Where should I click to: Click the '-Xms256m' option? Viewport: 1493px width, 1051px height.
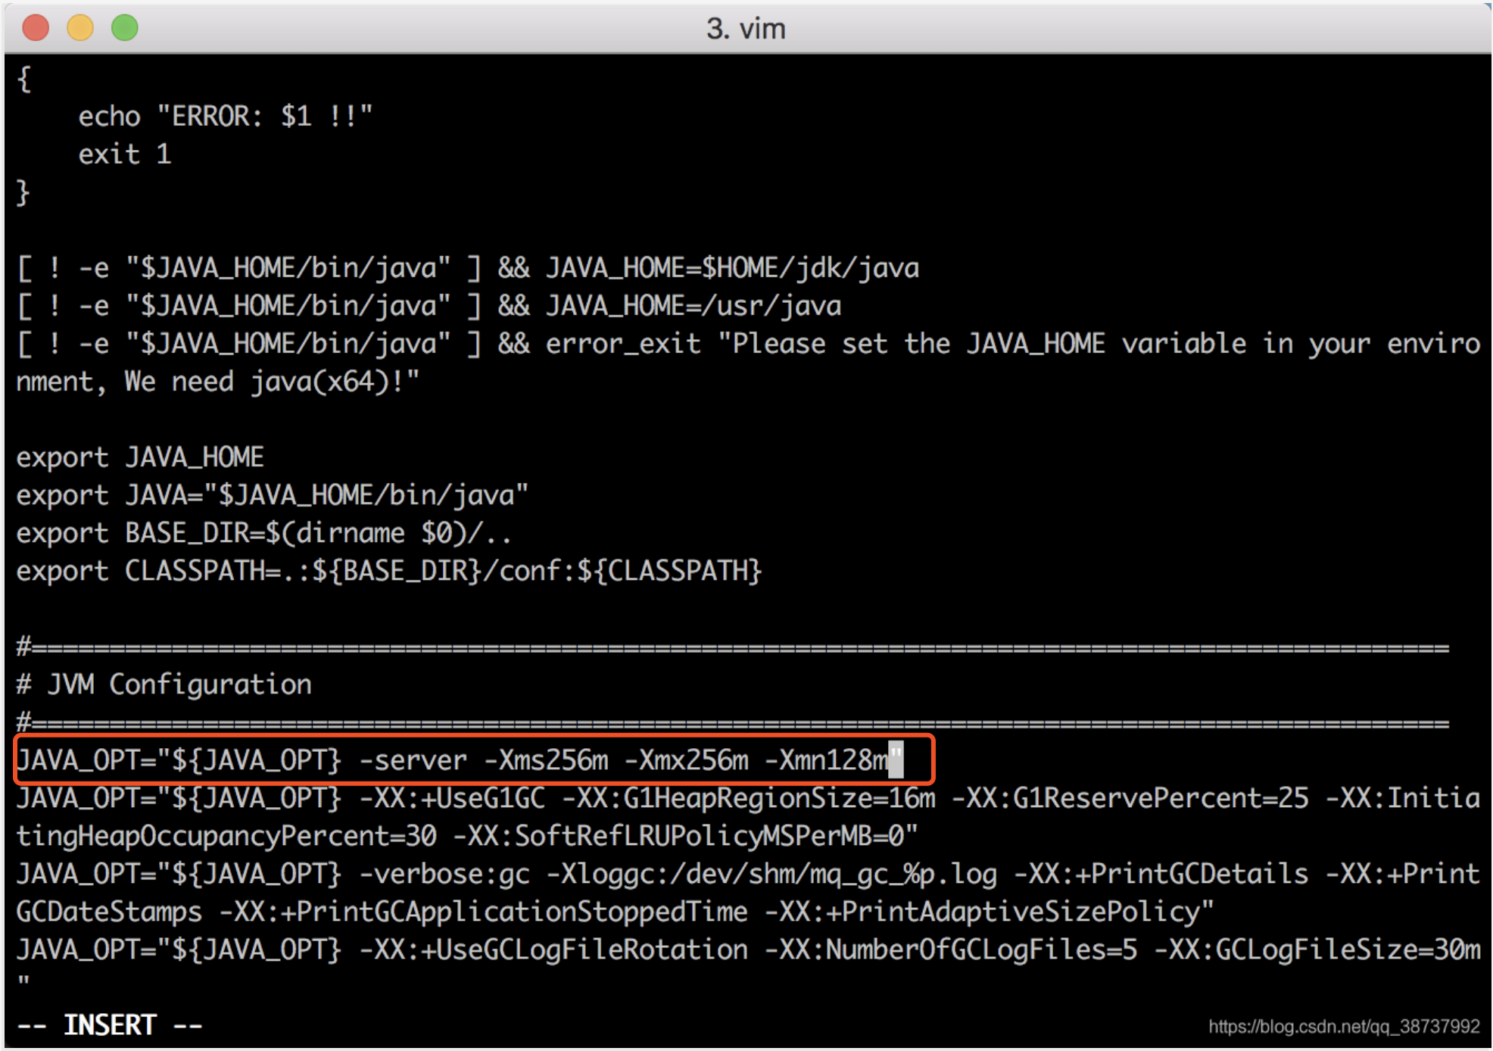(546, 759)
